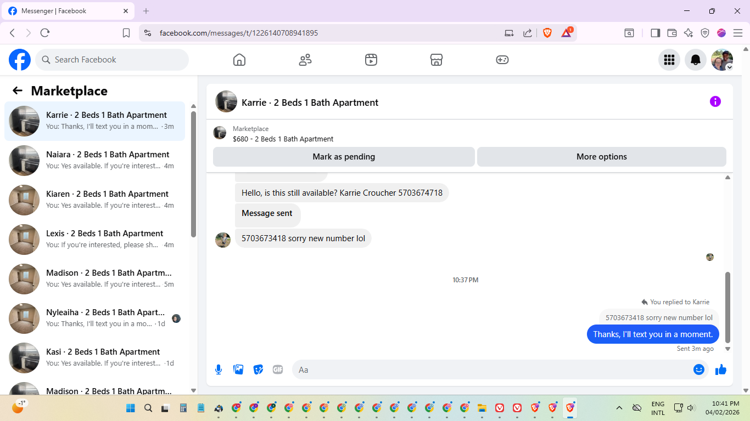
Task: Open Naiara conversation in the list
Action: [94, 161]
